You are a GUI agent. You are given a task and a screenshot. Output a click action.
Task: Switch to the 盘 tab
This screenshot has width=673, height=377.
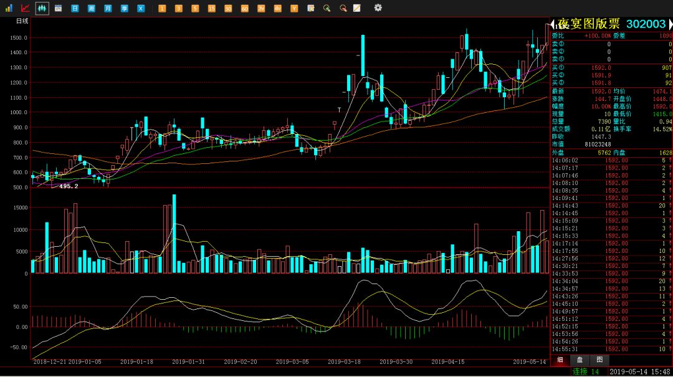[580, 360]
